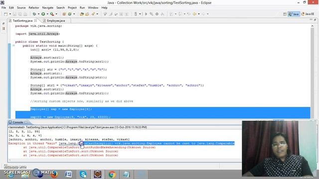
Task: Select the TestSorting.java editor tab
Action: [22, 21]
